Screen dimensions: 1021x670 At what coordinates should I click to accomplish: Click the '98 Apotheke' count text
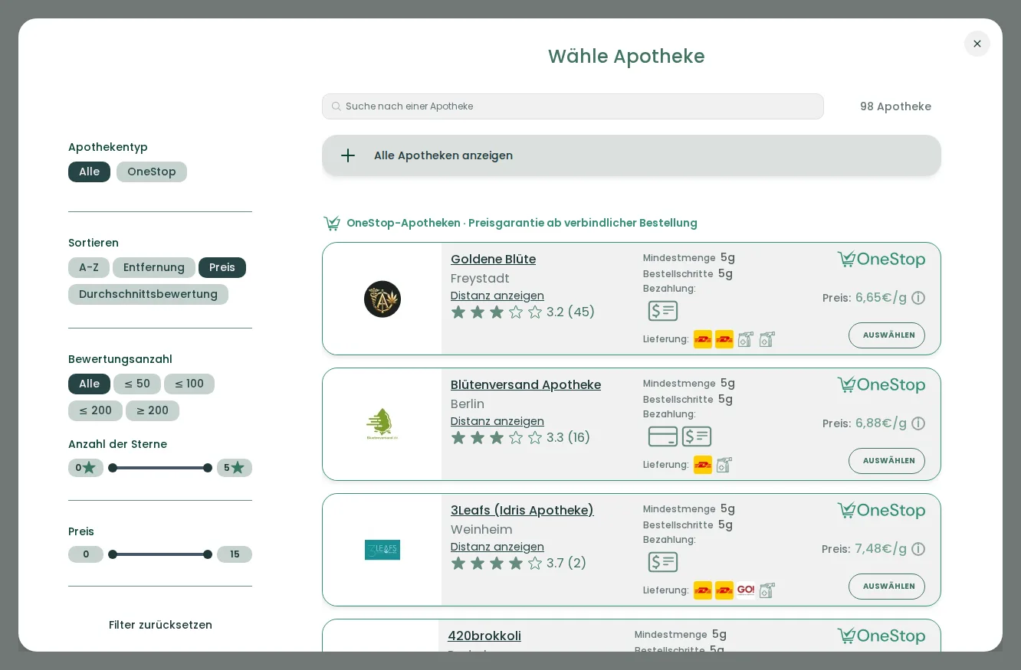click(x=895, y=106)
